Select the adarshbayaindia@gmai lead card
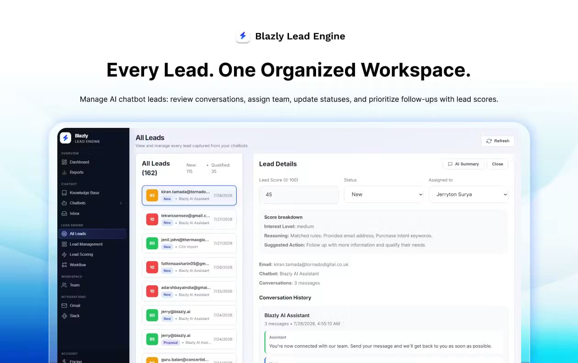The image size is (578, 363). 189,291
